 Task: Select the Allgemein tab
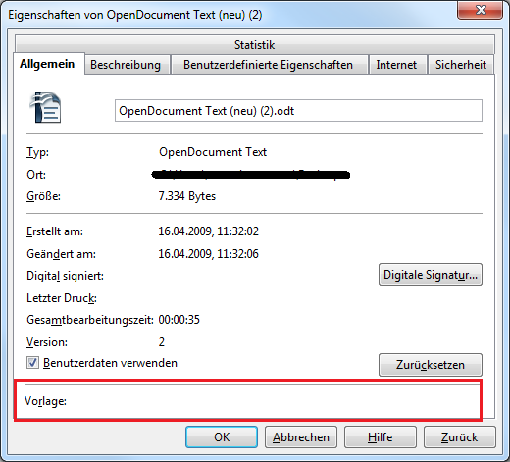pyautogui.click(x=47, y=64)
